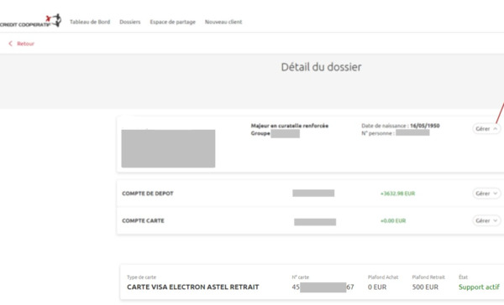Expand Gérer dropdown for COMPTE DE DEPOT
This screenshot has width=504, height=305.
486,194
